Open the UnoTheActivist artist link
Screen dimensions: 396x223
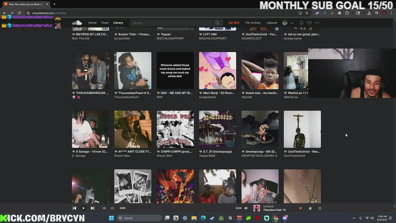294,156
